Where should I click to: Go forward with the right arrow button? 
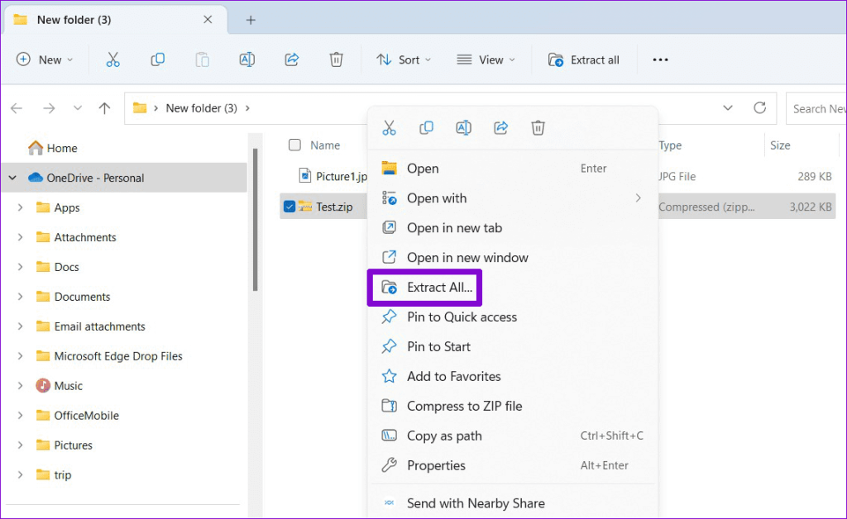[49, 108]
